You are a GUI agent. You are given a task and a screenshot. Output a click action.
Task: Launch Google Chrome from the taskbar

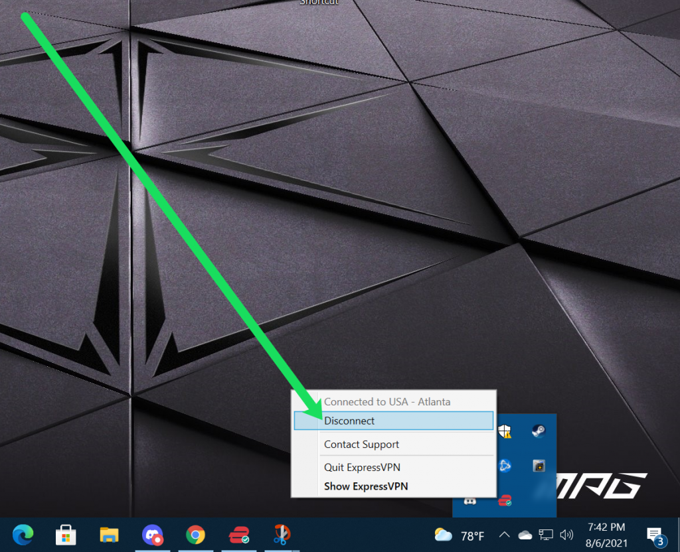tap(197, 535)
